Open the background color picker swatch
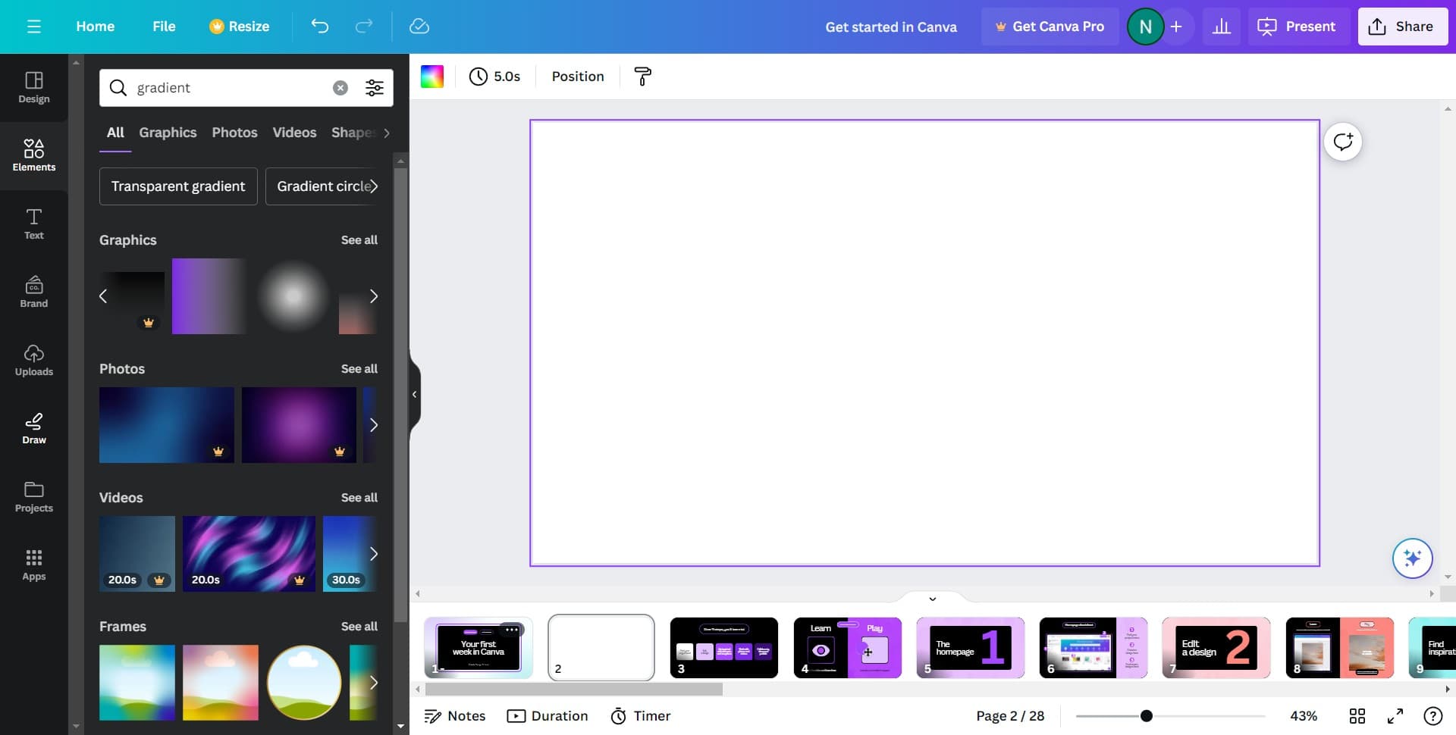 coord(431,76)
